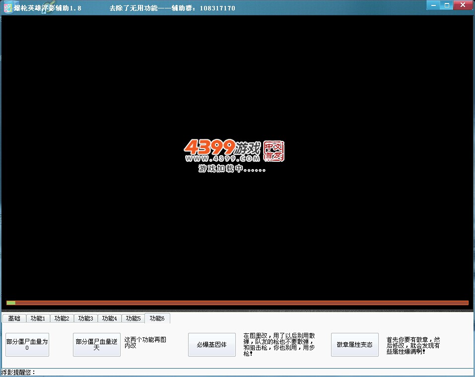Click the 徽章属性变态 button
Image resolution: width=475 pixels, height=377 pixels.
tap(355, 345)
